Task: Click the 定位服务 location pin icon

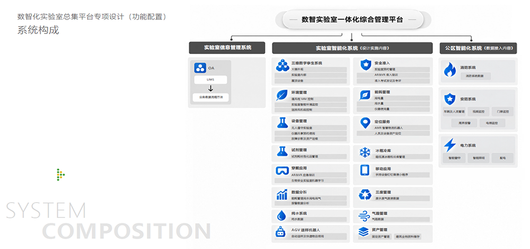Action: tap(365, 123)
